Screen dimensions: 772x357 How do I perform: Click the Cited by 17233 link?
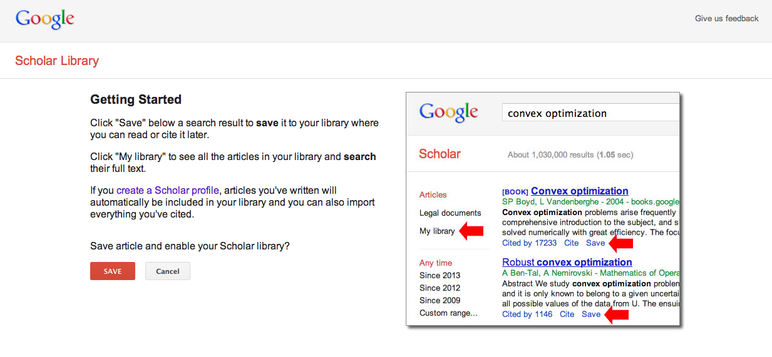(529, 243)
